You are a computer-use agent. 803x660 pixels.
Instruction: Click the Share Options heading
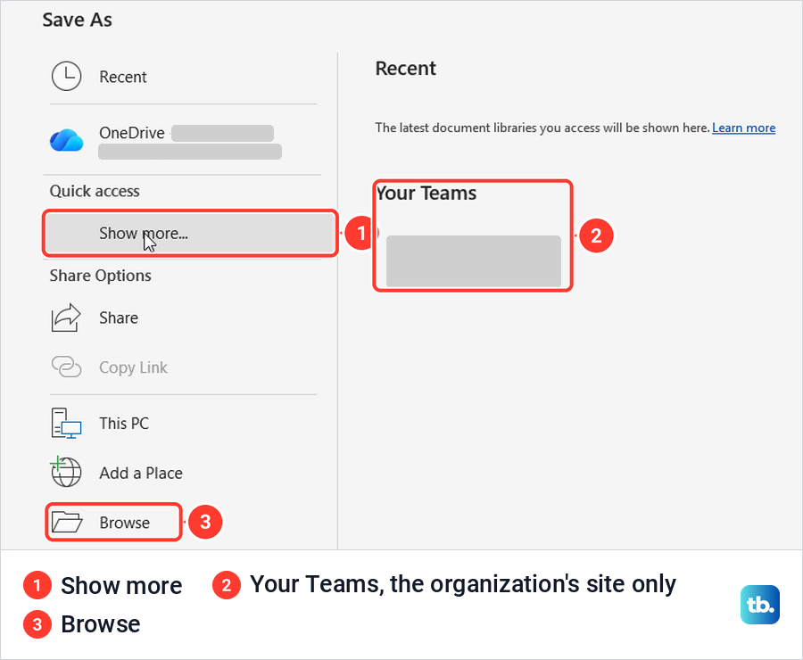click(x=100, y=276)
